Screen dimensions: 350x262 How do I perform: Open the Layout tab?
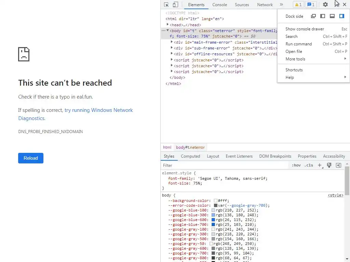coord(213,156)
